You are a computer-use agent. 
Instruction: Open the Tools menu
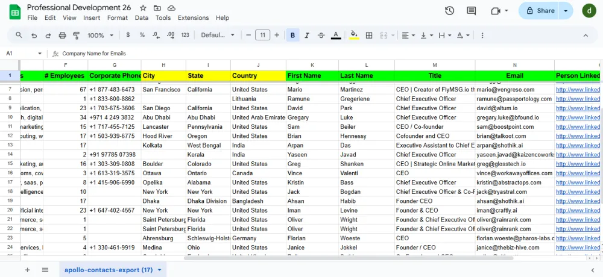163,17
